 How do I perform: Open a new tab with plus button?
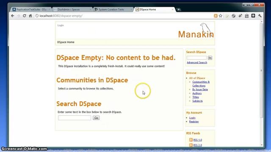(179, 9)
